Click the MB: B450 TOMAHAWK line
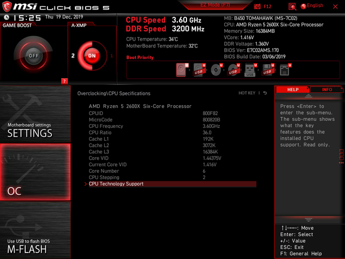Viewport: 345px width, 259px height. point(260,18)
